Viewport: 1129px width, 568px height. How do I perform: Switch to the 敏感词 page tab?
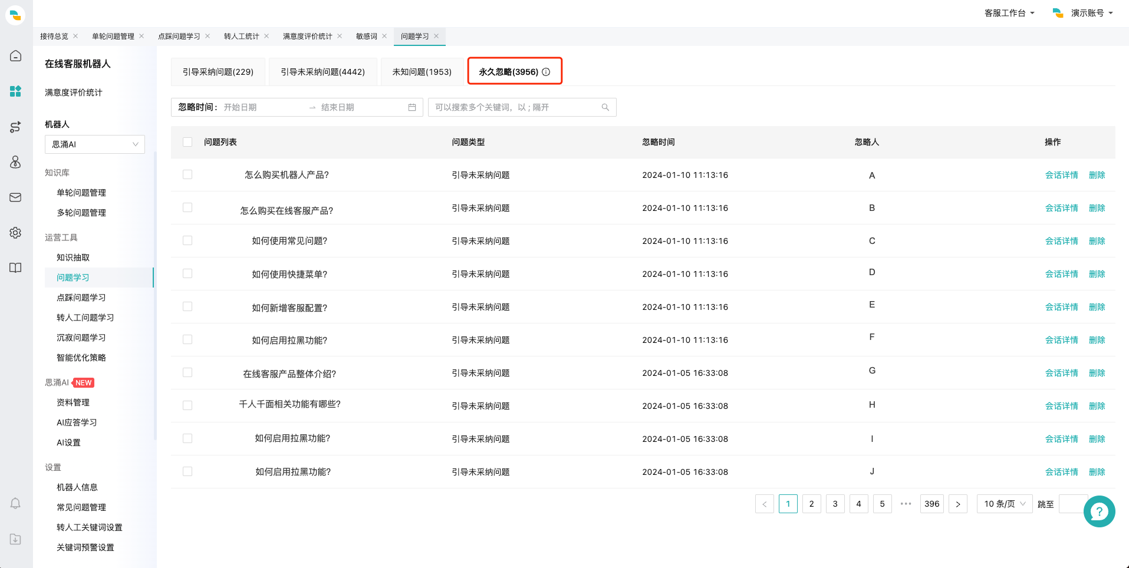tap(367, 36)
